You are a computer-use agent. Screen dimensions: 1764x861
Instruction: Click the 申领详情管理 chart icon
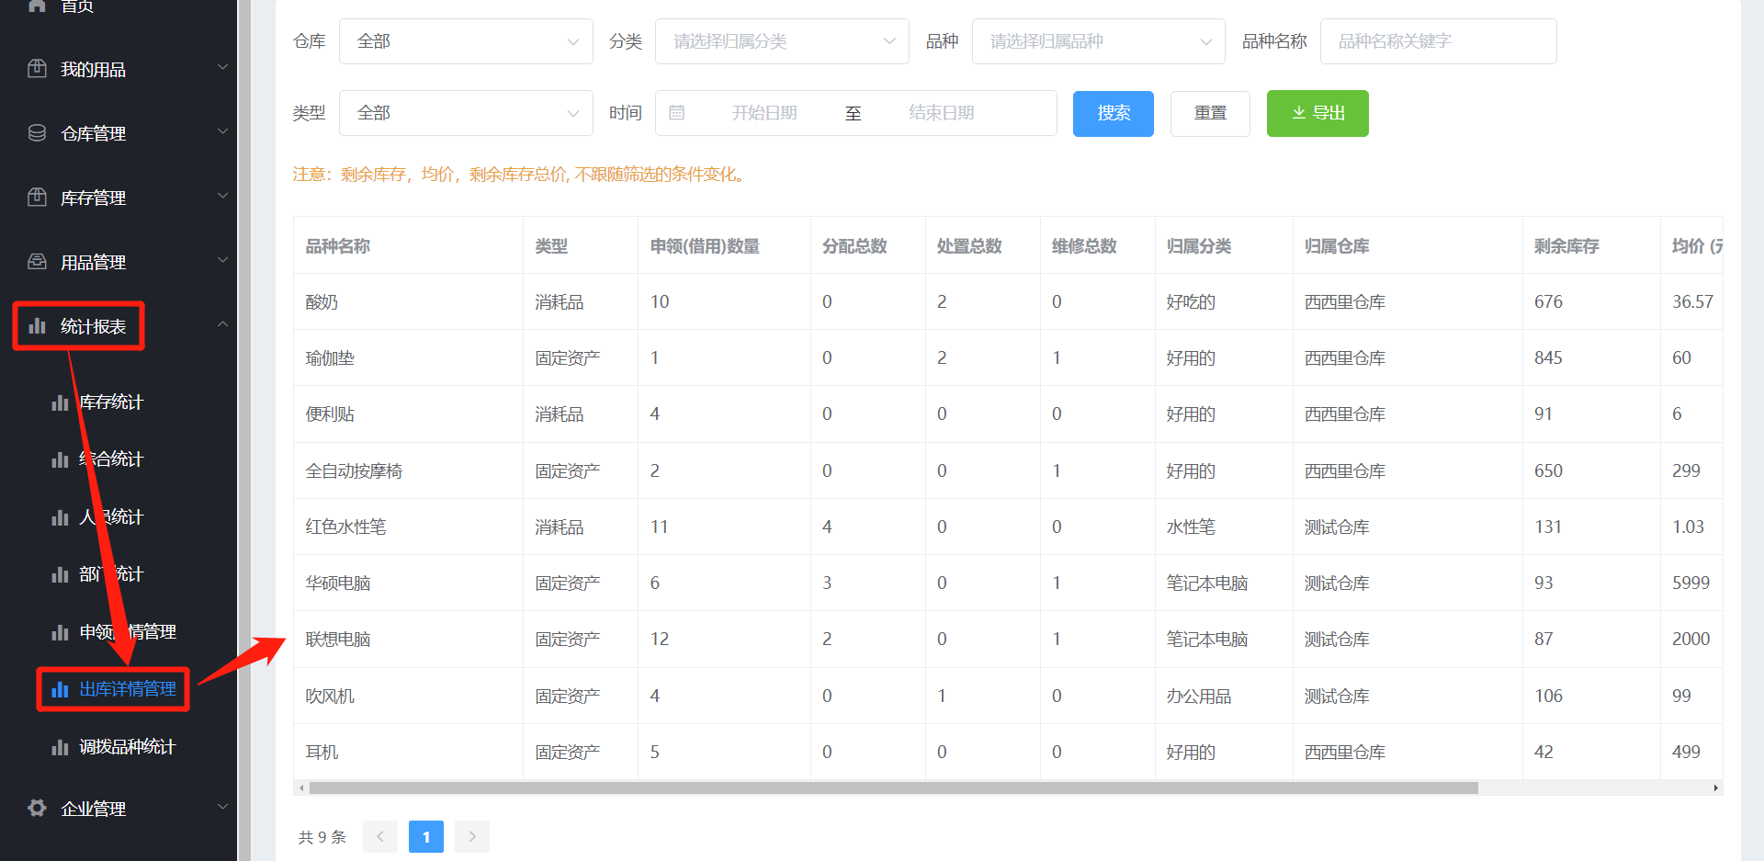coord(60,632)
